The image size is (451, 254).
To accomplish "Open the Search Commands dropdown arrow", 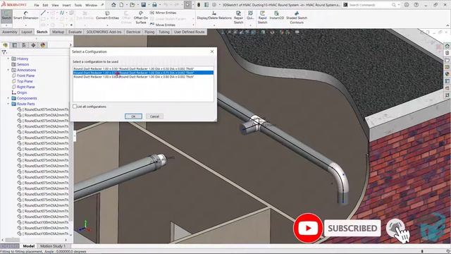I will coord(399,5).
